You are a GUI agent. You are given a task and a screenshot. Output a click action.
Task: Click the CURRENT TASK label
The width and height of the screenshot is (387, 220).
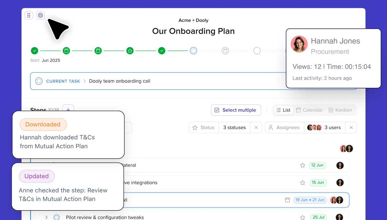click(x=63, y=81)
